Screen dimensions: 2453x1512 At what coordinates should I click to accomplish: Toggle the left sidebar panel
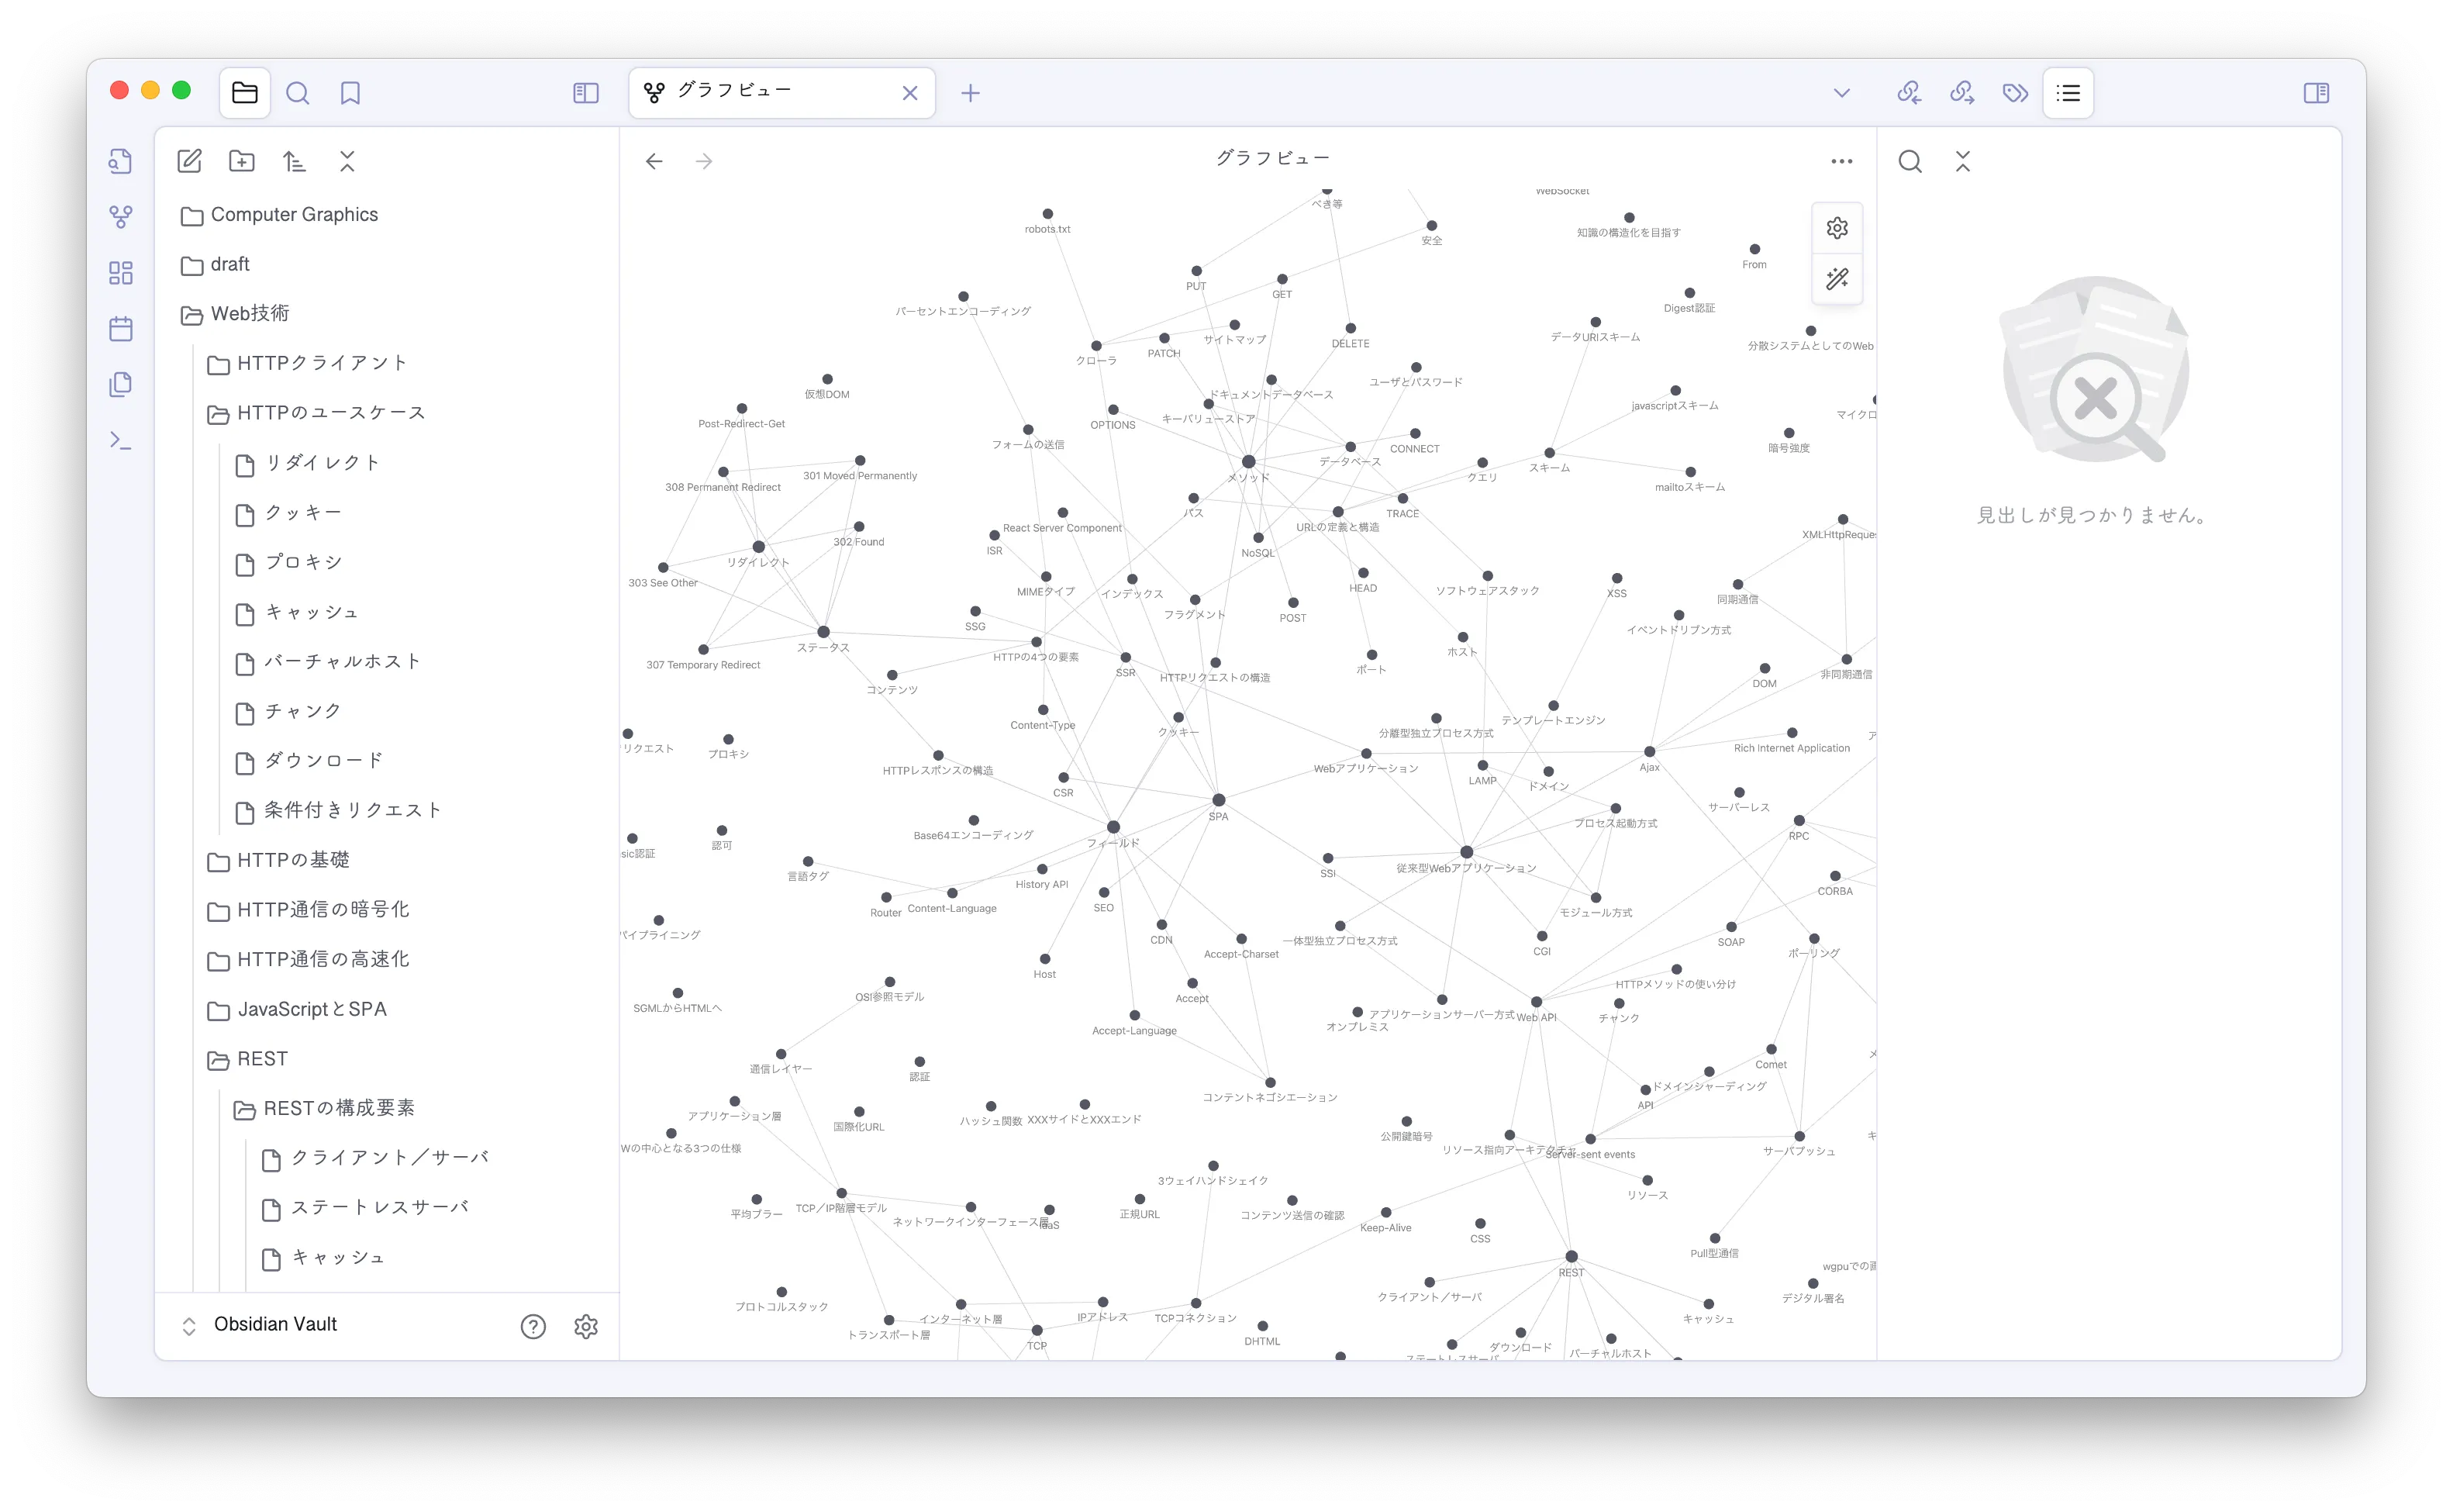[x=586, y=93]
